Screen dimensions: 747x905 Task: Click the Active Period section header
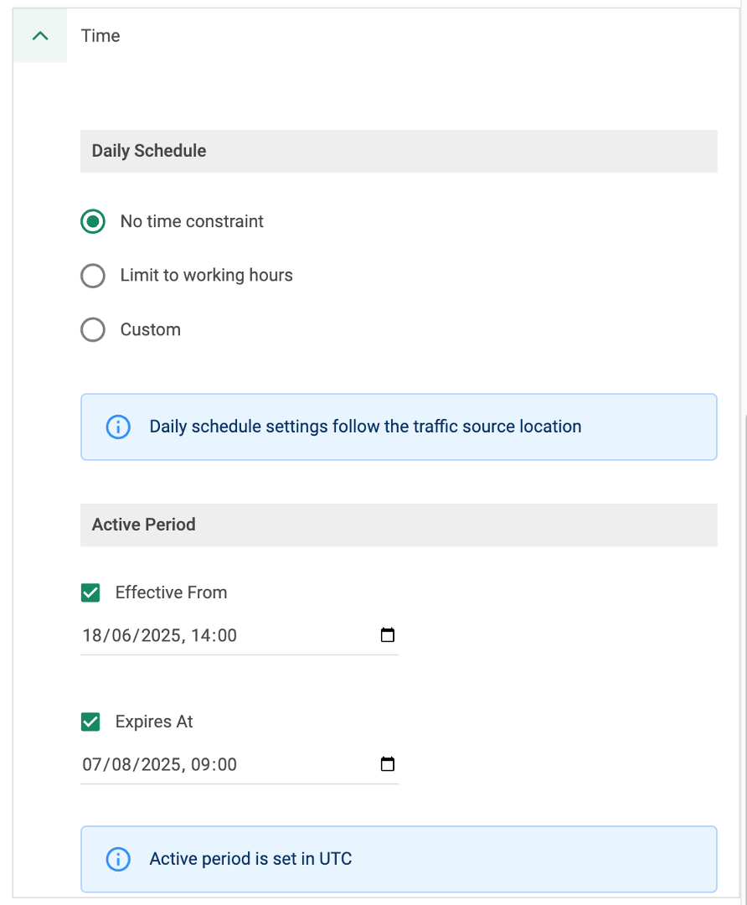coord(144,525)
